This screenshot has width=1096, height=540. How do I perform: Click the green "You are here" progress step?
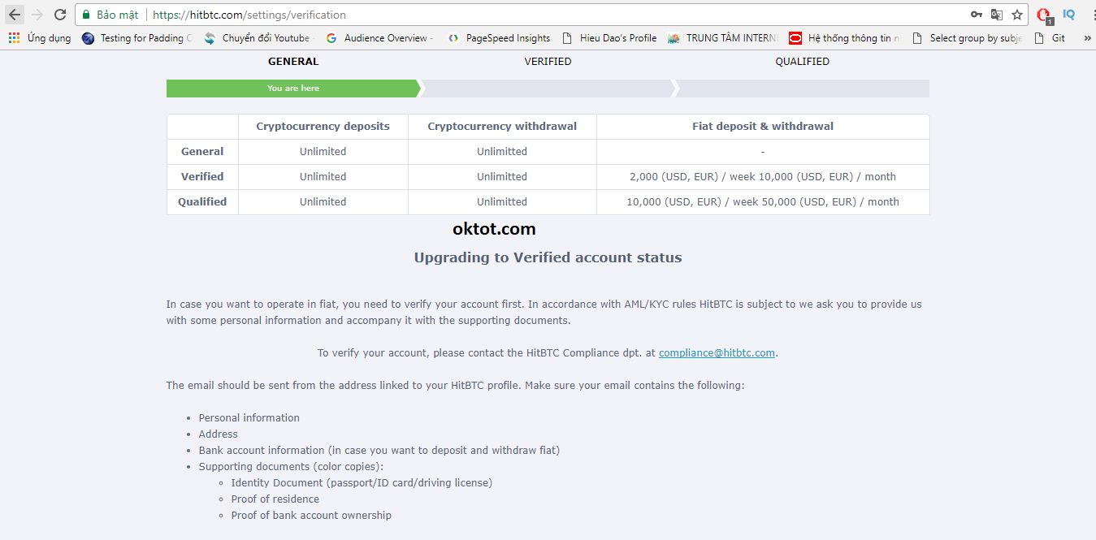(x=293, y=89)
